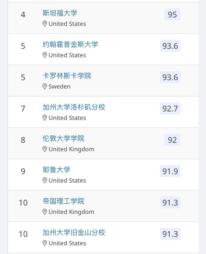Open the 卡罗林斯卡学院 link
Viewport: 206px width, 254px height.
coord(67,76)
